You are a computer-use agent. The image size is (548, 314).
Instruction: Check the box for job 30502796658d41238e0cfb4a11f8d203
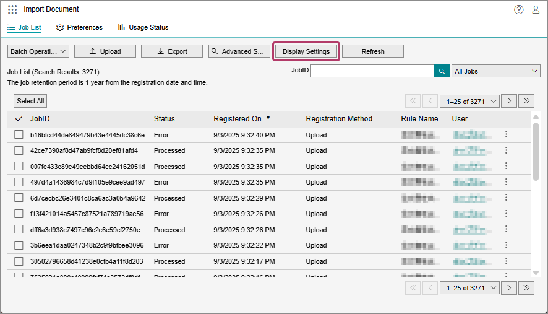[x=19, y=261]
